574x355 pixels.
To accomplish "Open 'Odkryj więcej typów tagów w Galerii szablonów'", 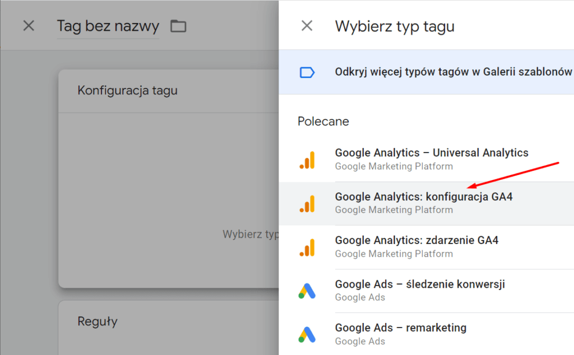I will click(x=427, y=72).
